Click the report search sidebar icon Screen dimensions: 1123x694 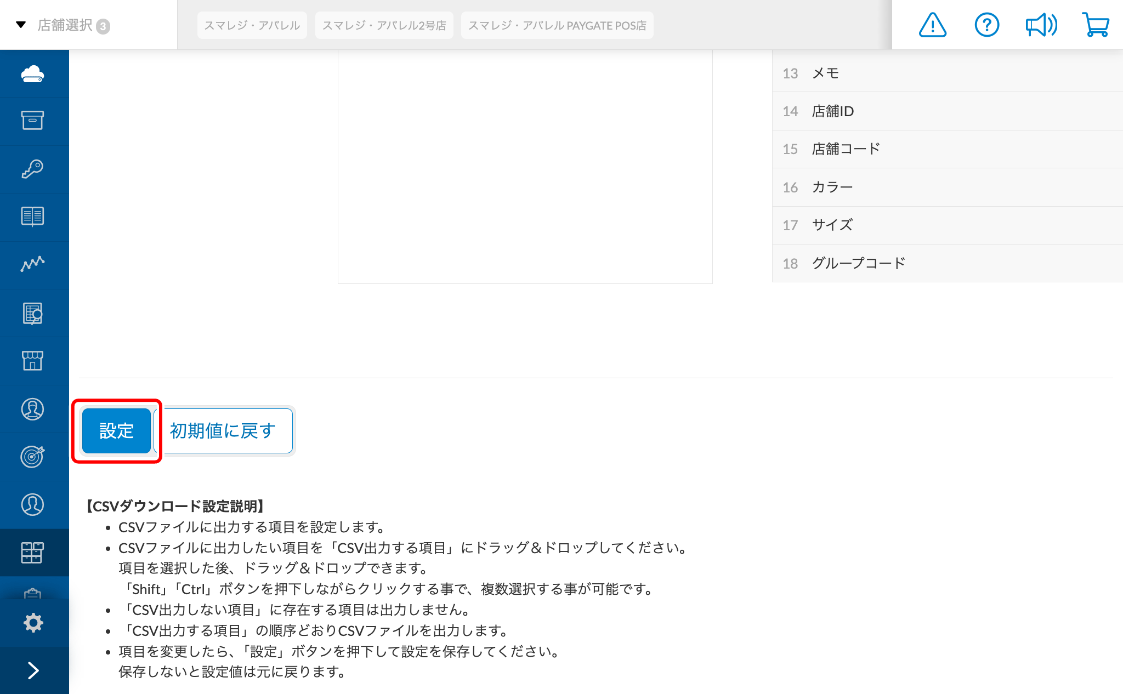(x=33, y=313)
